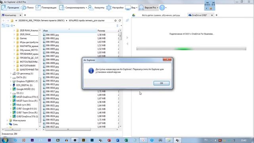Click the taskbar clock
254x143 pixels.
(244, 140)
